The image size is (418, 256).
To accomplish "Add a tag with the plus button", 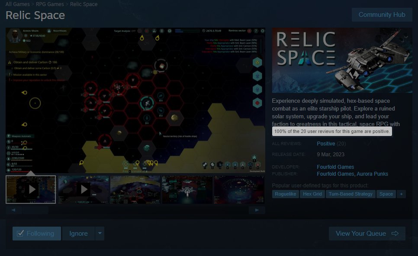I will pos(401,194).
